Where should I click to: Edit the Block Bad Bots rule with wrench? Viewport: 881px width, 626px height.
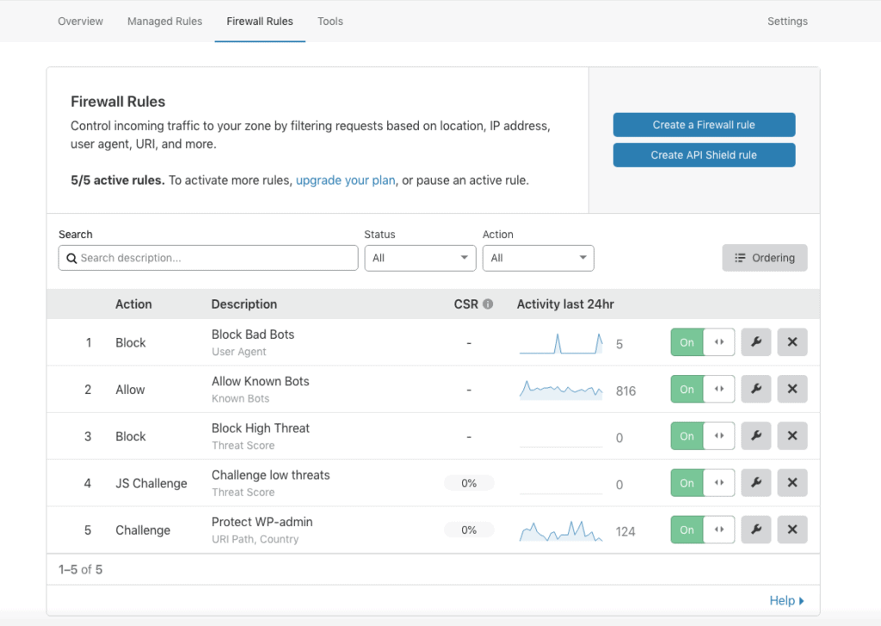click(755, 342)
